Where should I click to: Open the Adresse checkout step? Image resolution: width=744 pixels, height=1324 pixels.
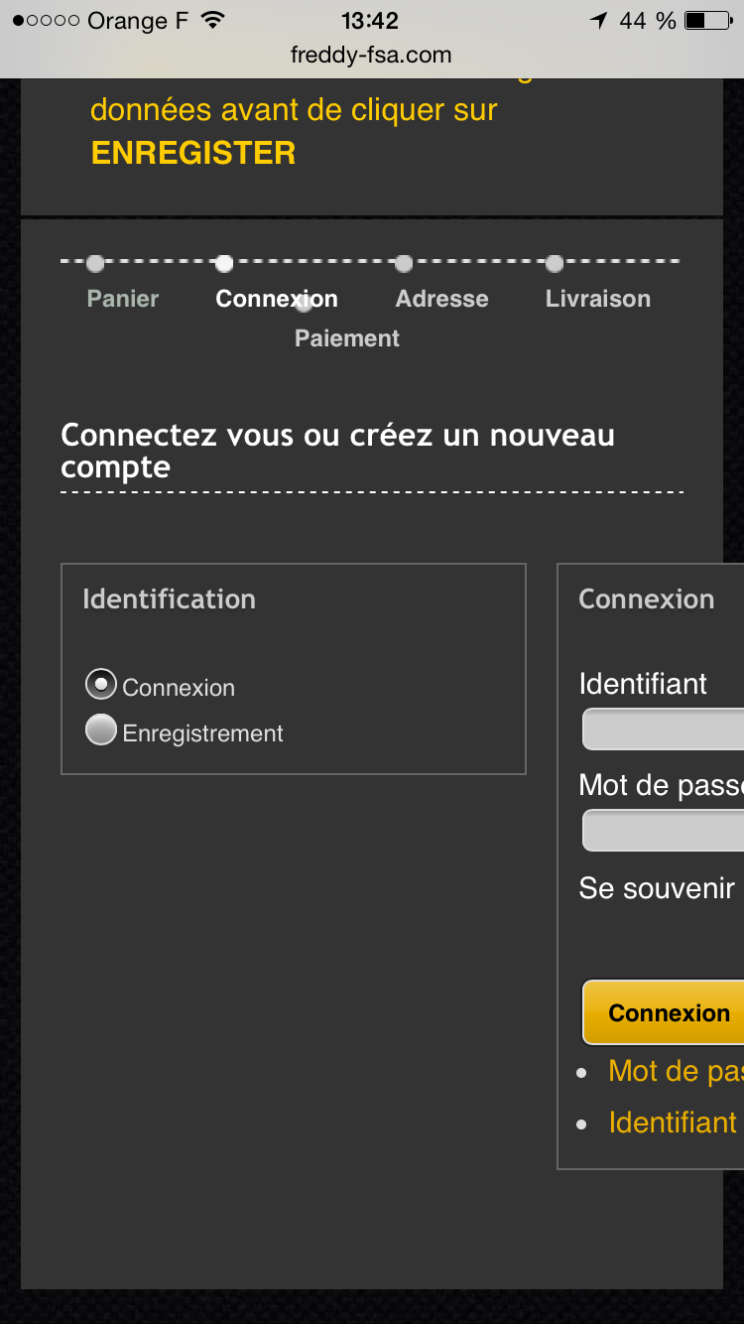[441, 299]
